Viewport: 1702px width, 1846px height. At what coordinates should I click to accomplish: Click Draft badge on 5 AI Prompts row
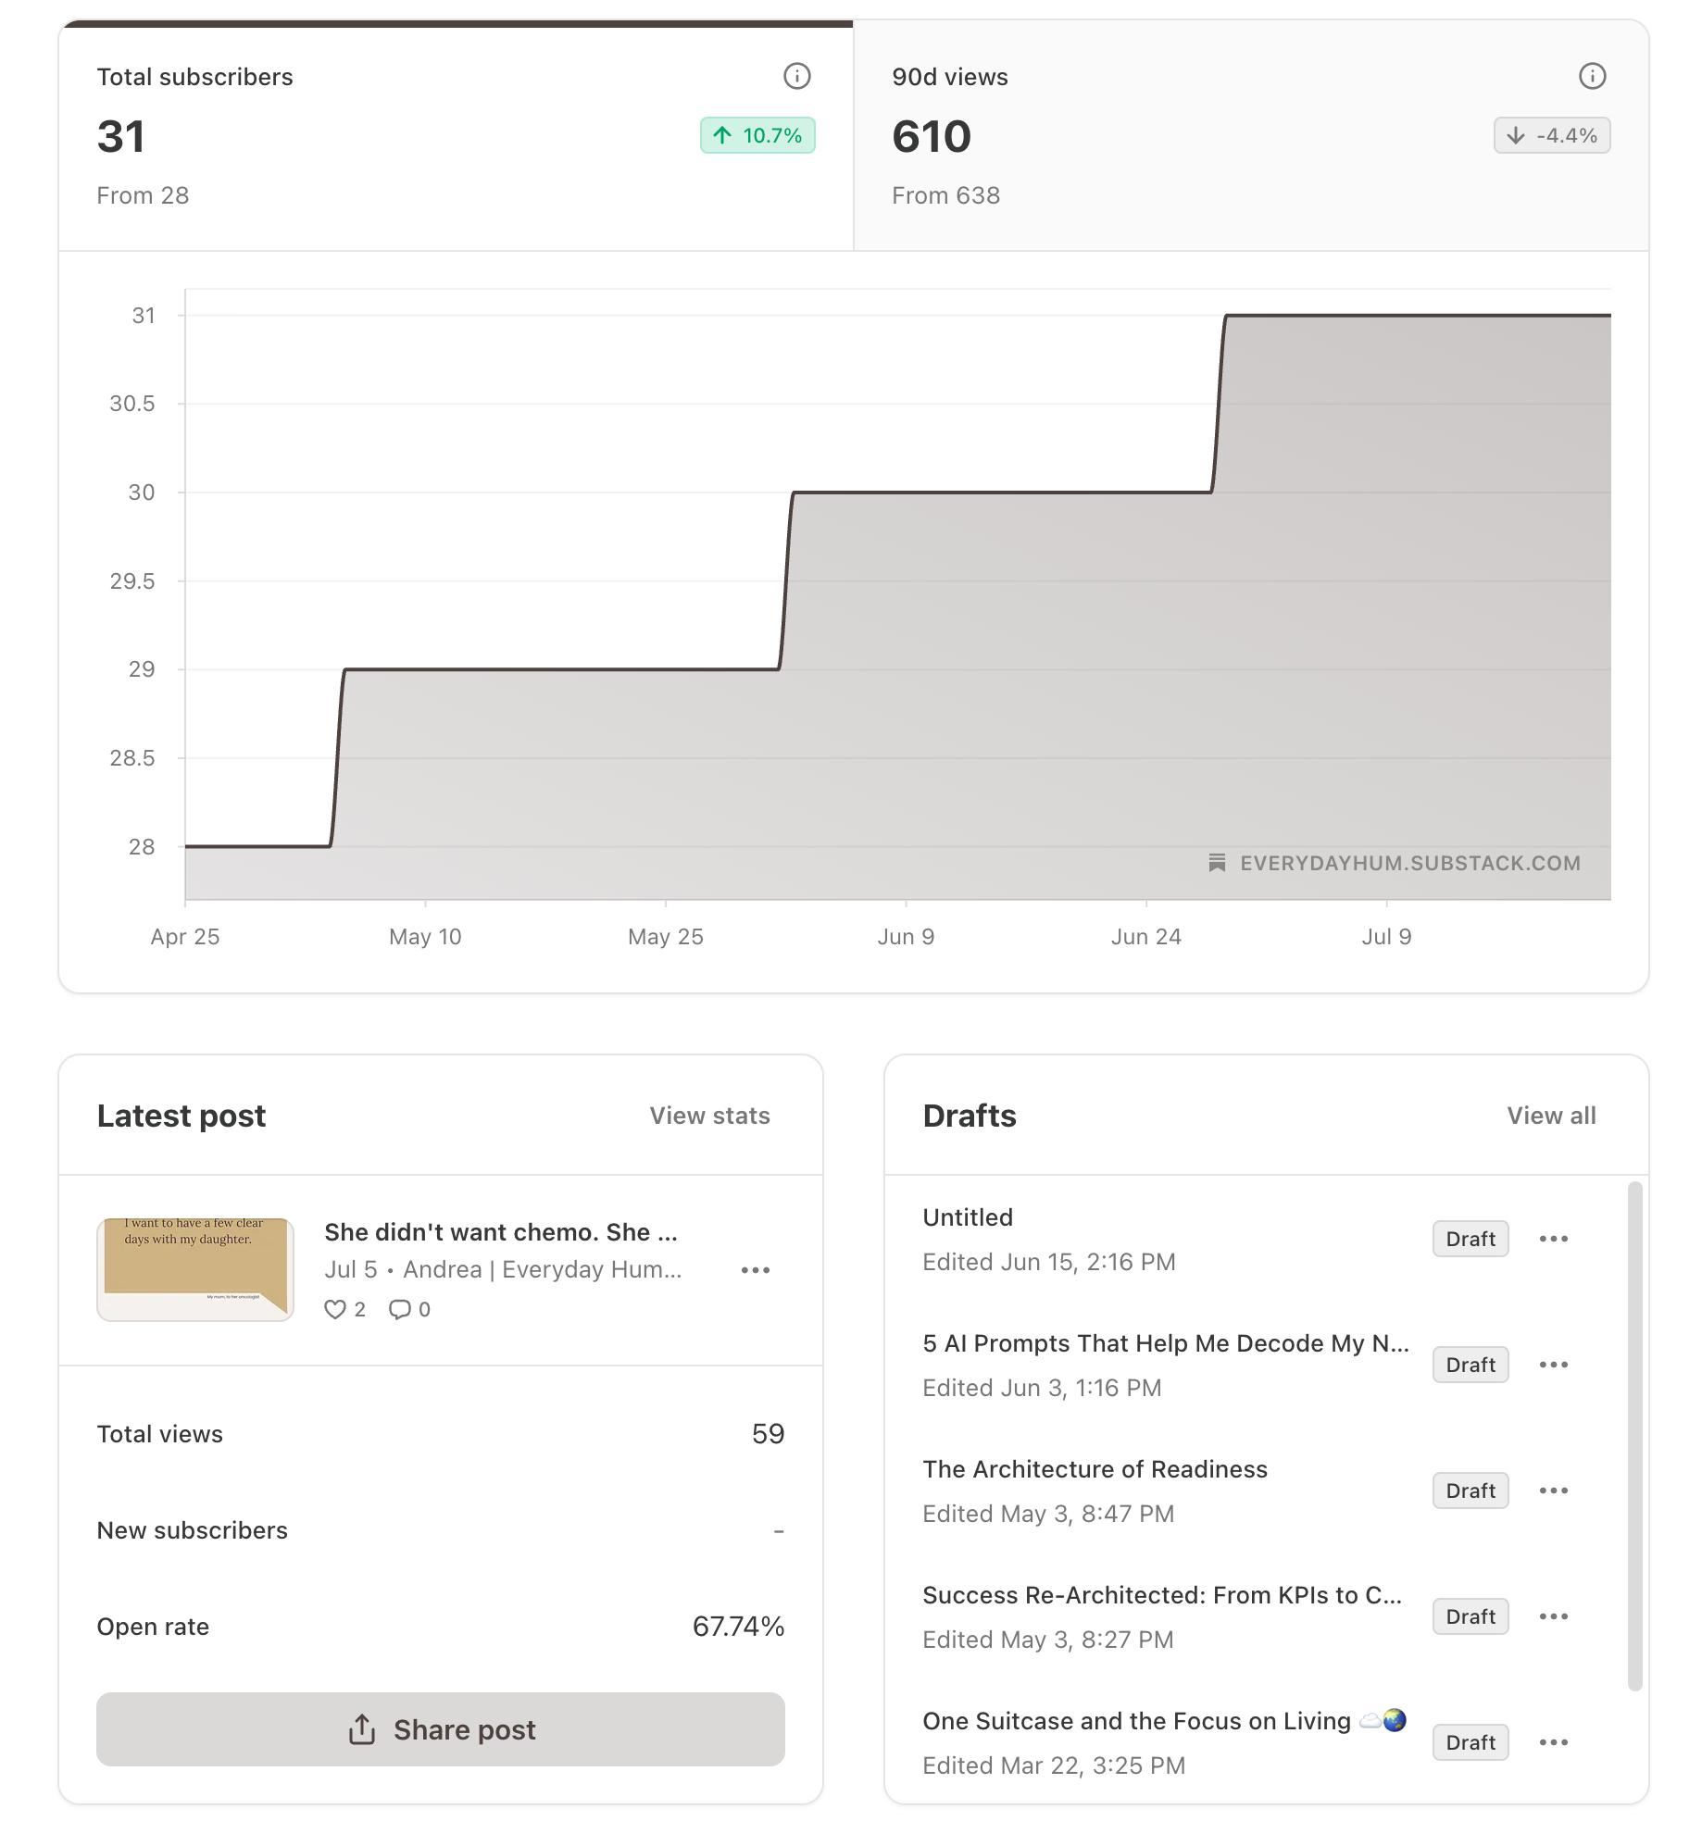point(1470,1365)
